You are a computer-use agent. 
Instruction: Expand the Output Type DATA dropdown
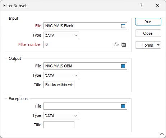pyautogui.click(x=61, y=76)
